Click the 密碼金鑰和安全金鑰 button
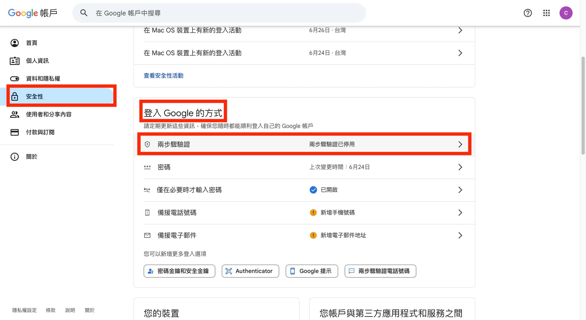 (179, 271)
